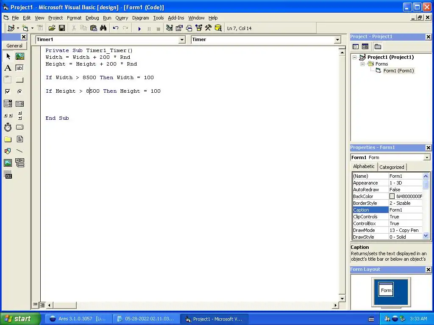Select the Pointer tool in the toolbox
The width and height of the screenshot is (434, 325).
click(8, 56)
